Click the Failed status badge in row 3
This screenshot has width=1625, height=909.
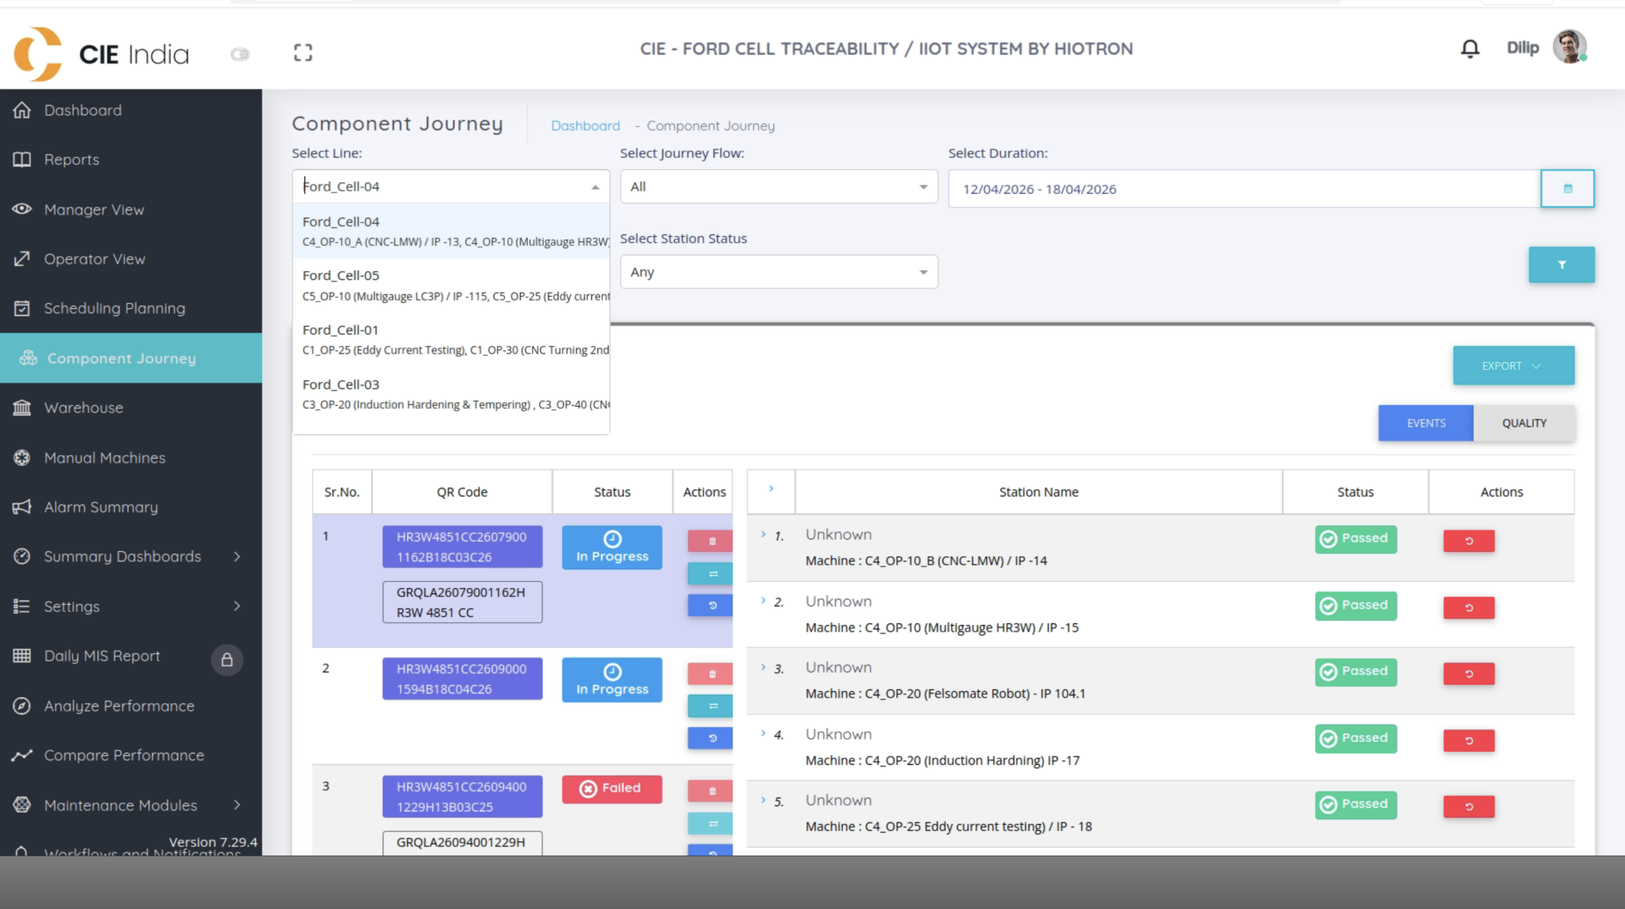point(612,789)
